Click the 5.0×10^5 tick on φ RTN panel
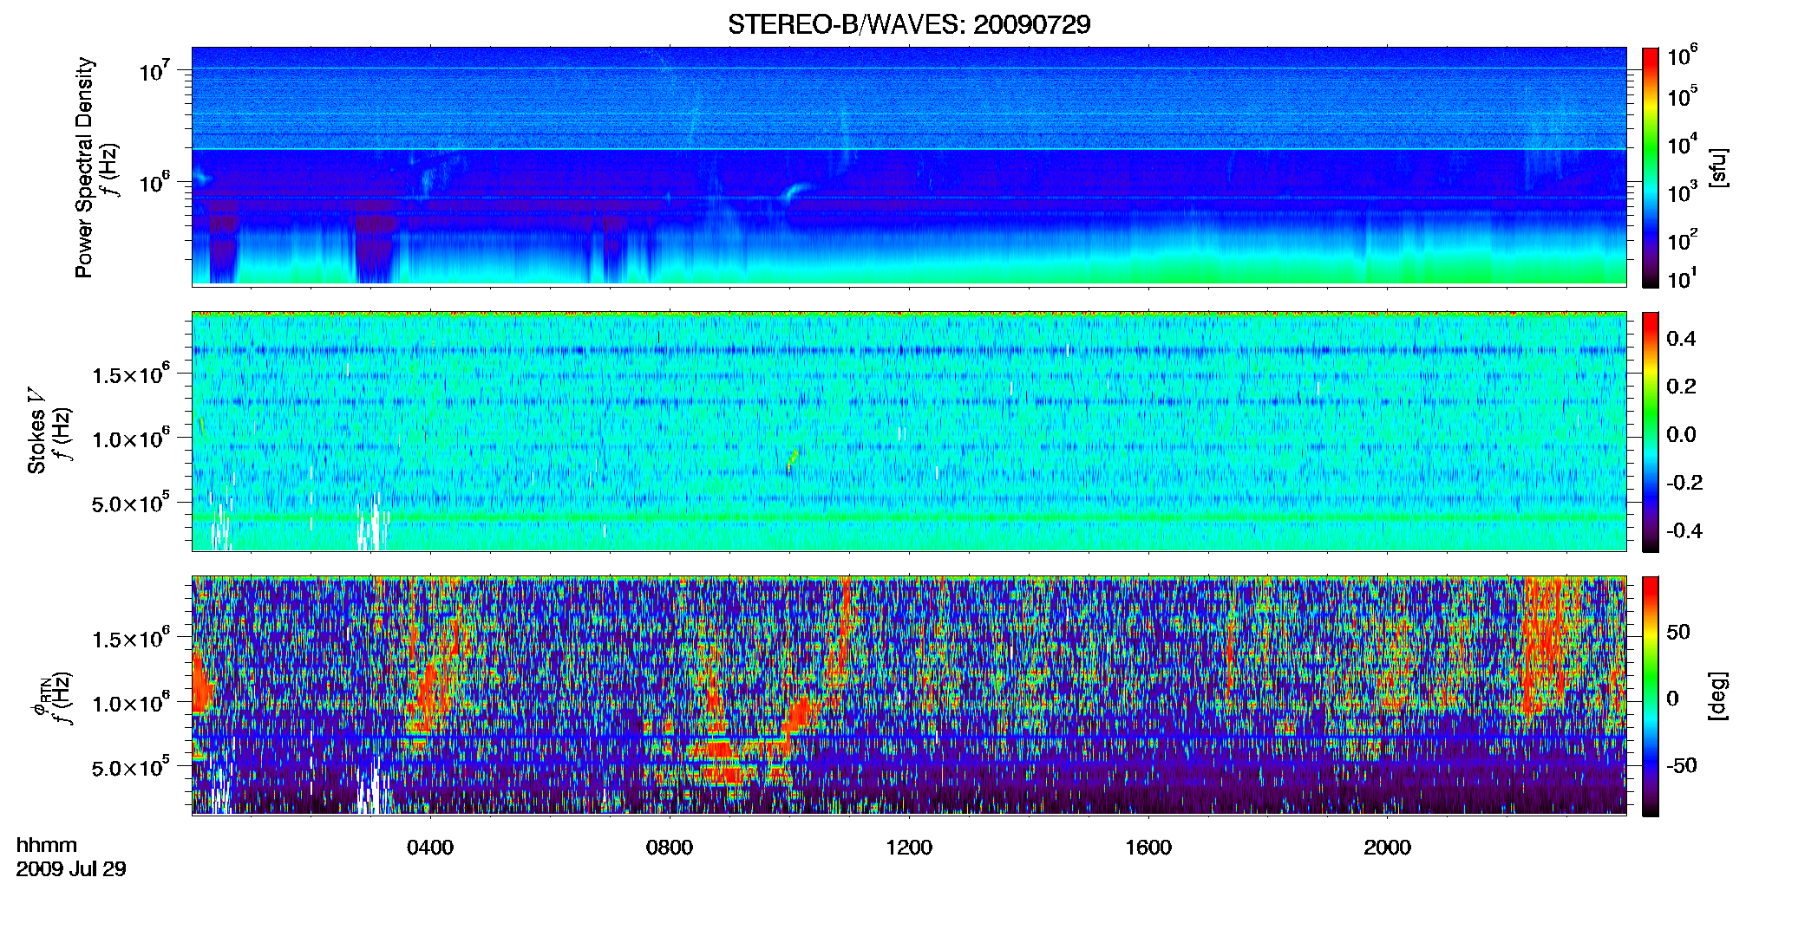The width and height of the screenshot is (1818, 936). tap(131, 766)
